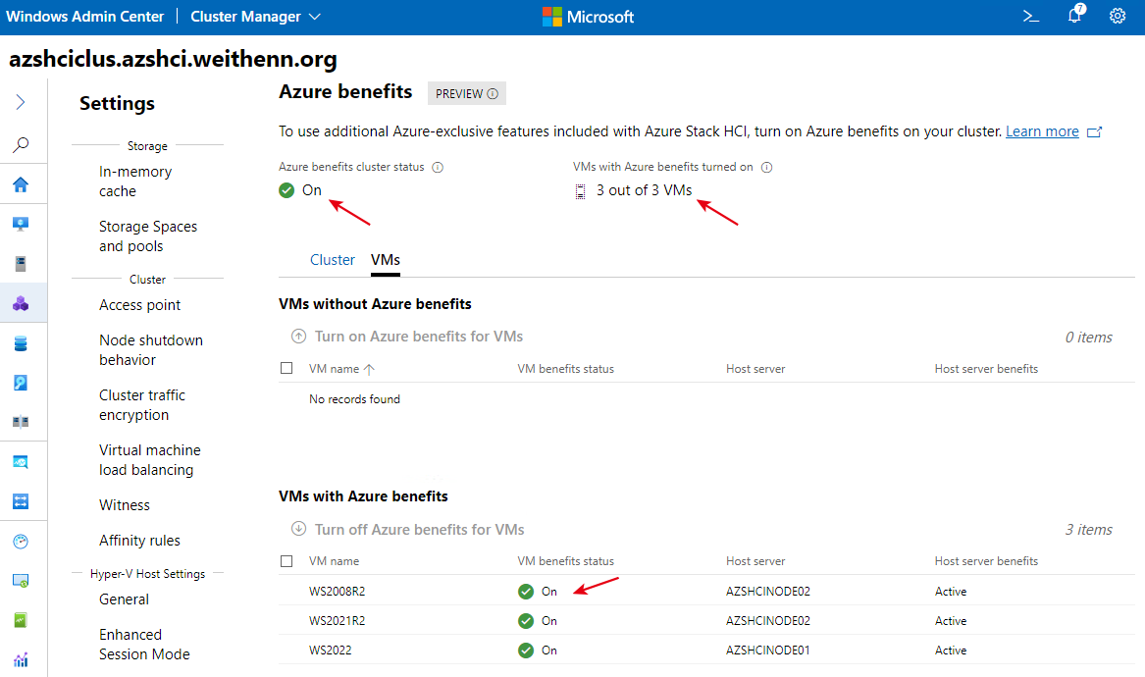Select the WS2008R2 VM row
The width and height of the screenshot is (1145, 677).
point(706,592)
